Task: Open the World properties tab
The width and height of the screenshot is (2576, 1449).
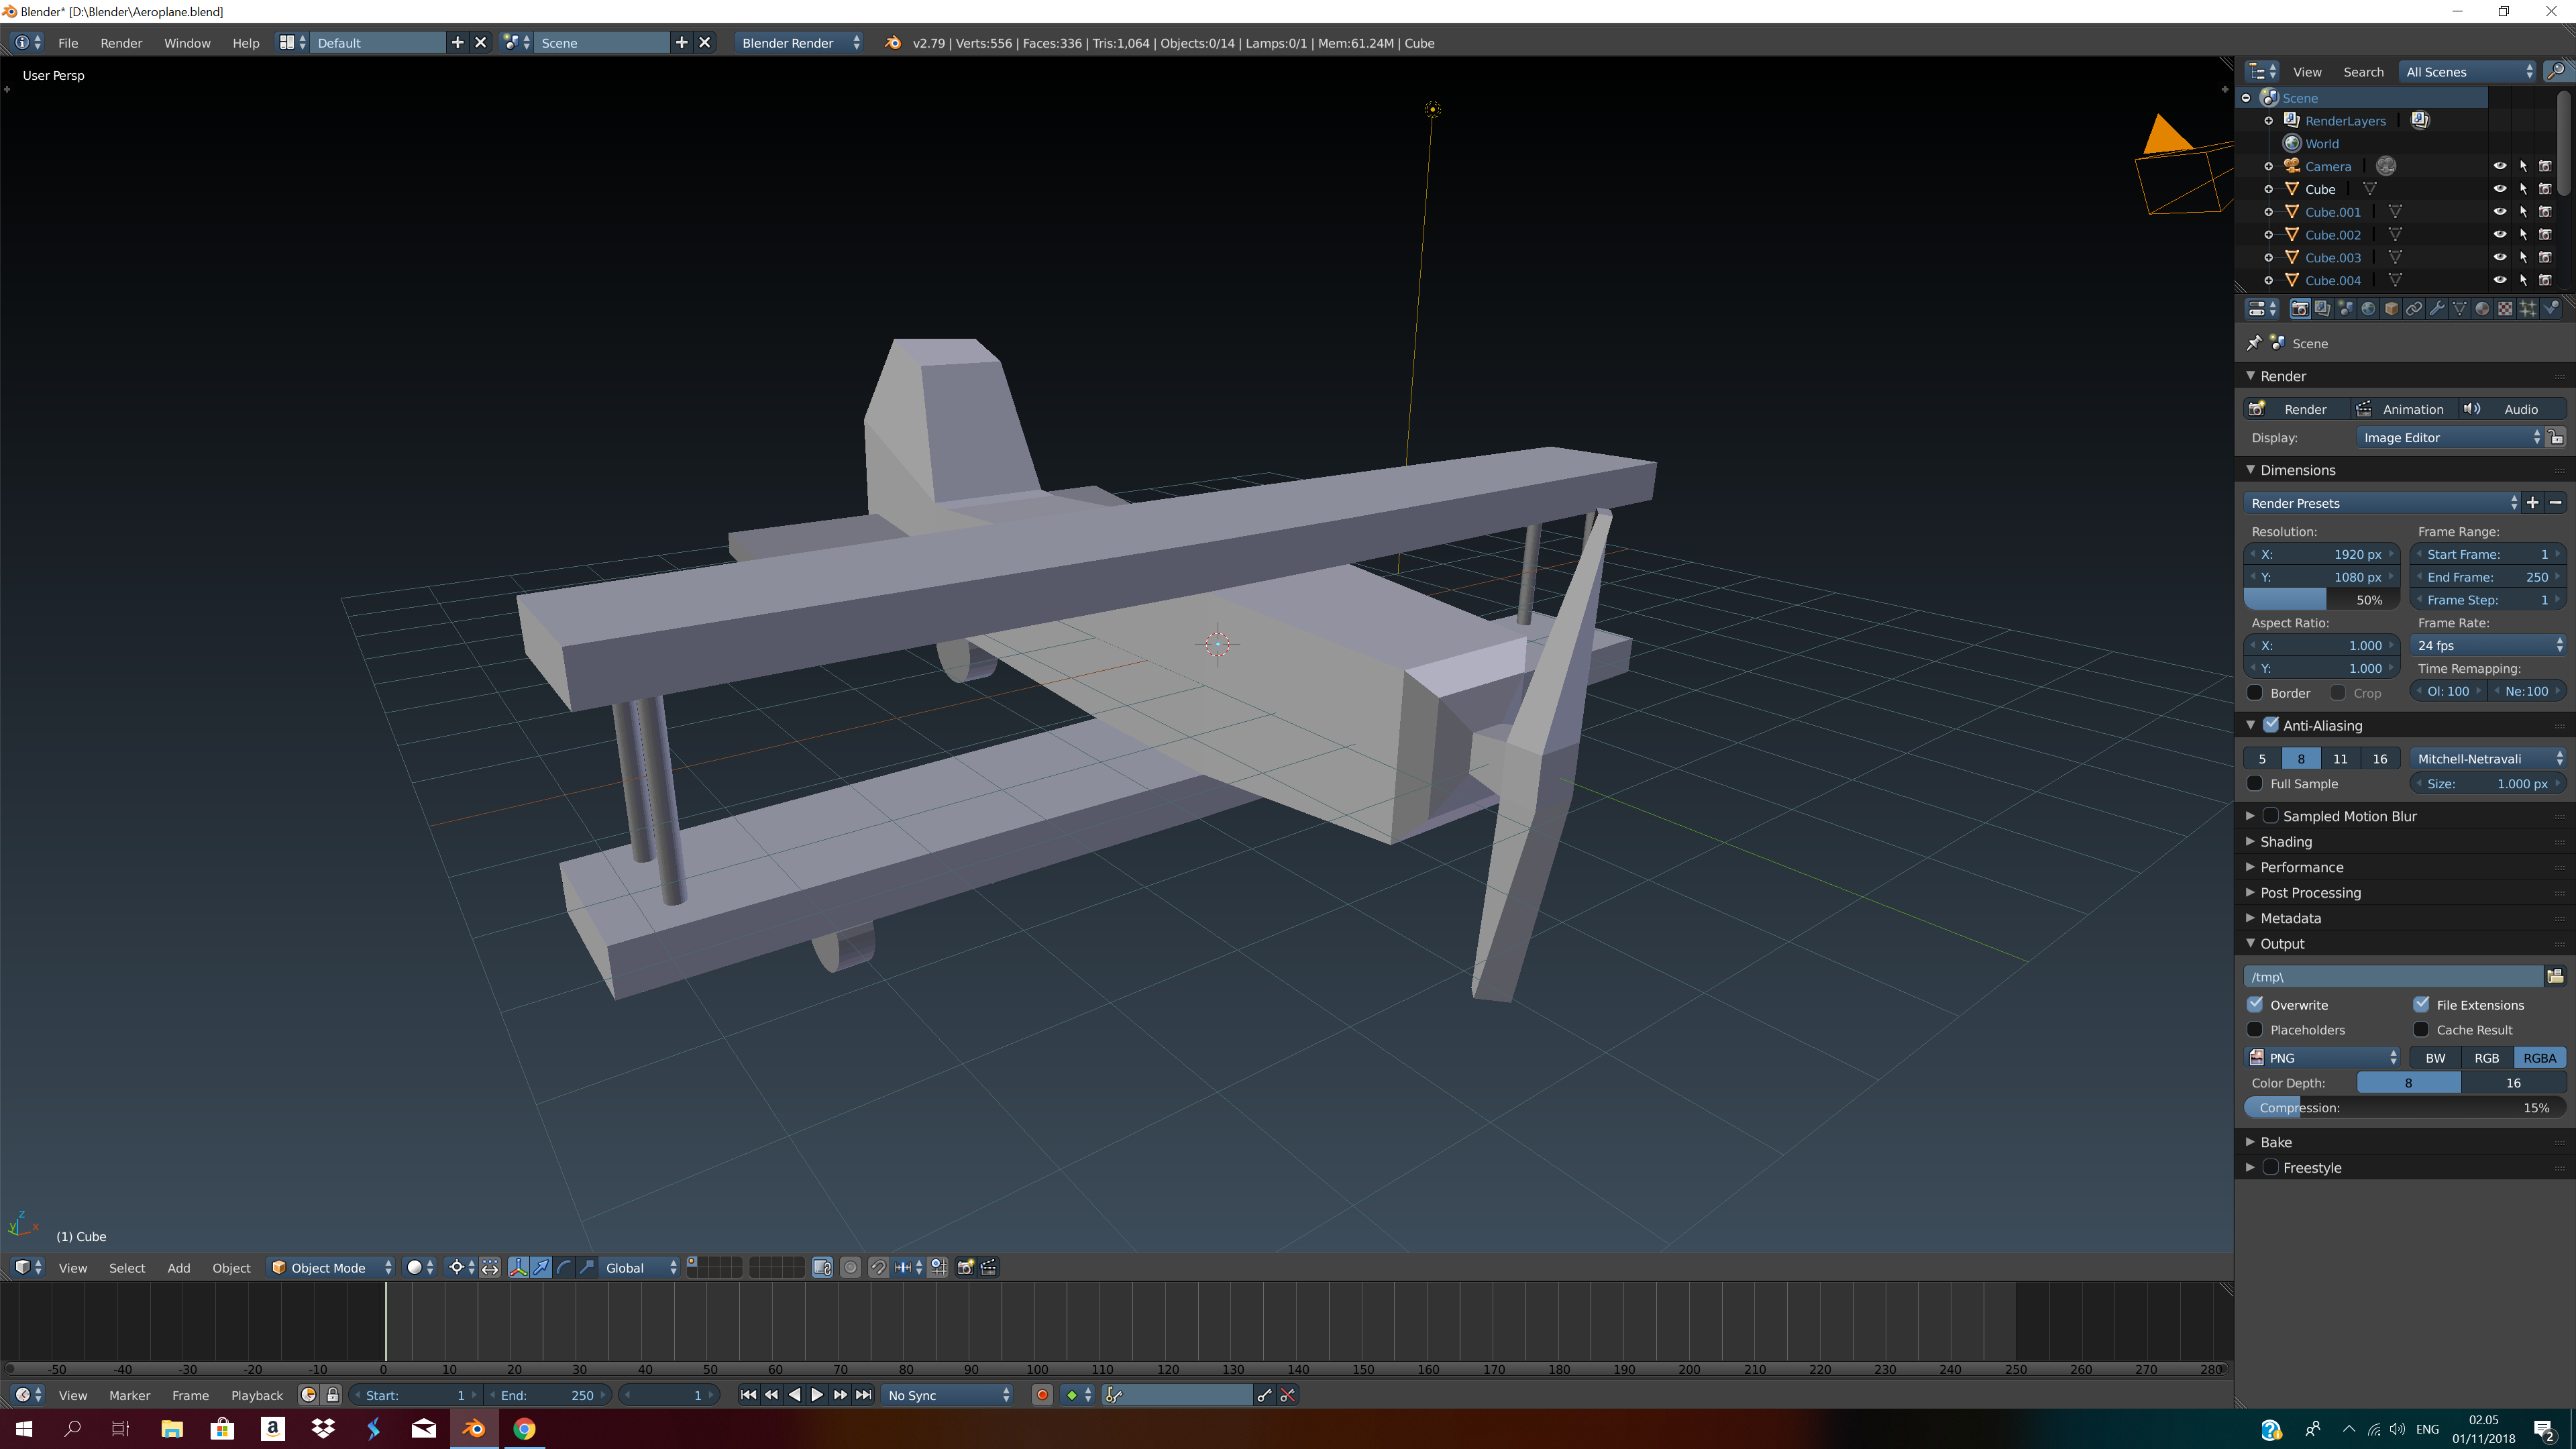Action: click(2368, 309)
